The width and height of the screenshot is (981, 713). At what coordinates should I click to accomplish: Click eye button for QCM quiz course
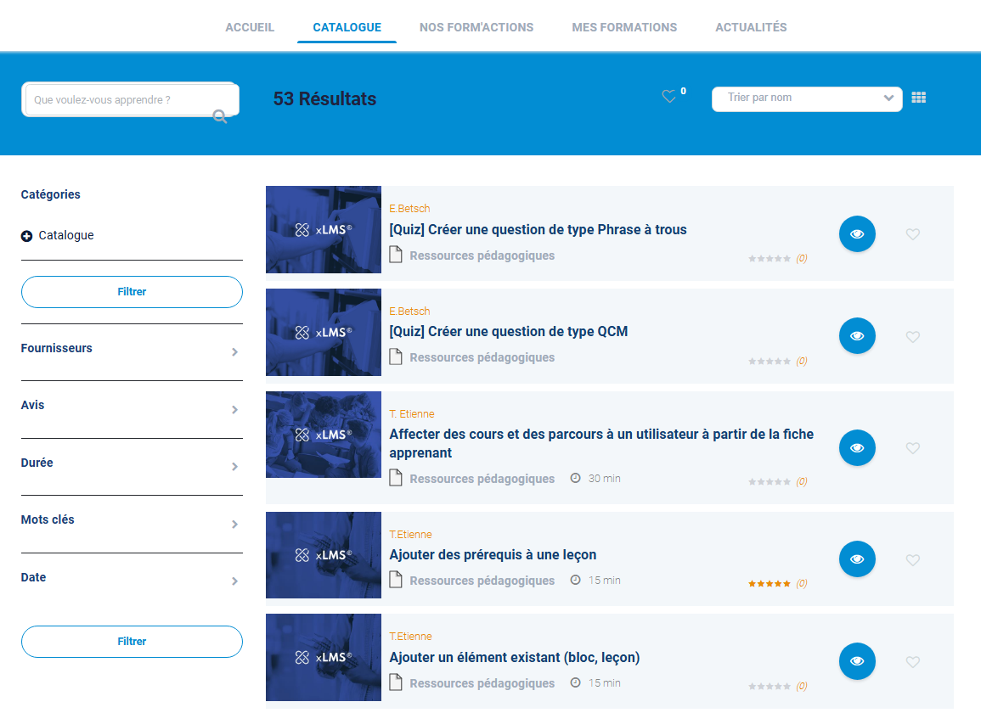pos(857,336)
